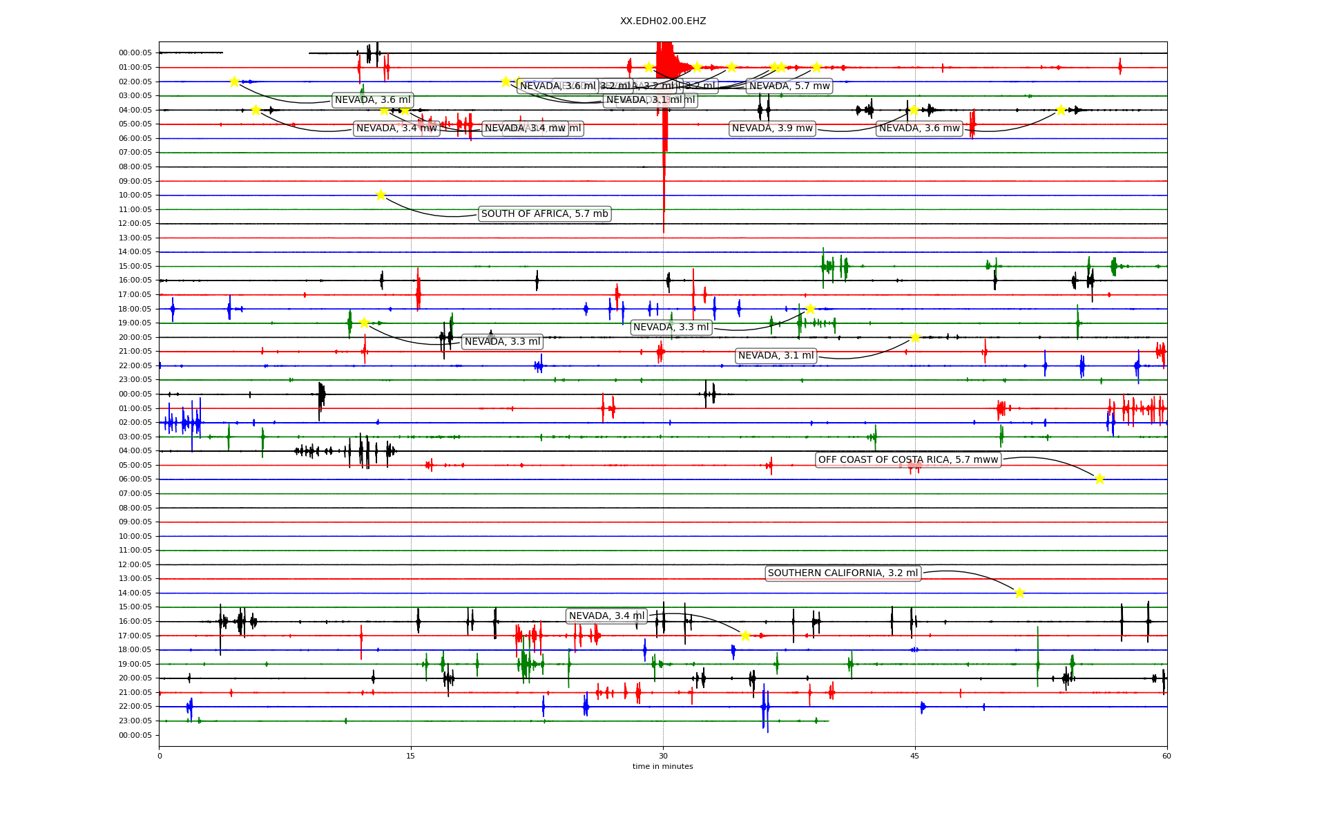
Task: Click the bottom-most 00:00:05 time label
Action: [135, 735]
